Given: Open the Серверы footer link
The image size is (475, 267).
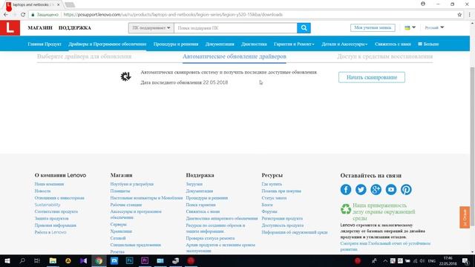Looking at the screenshot, I should tap(118, 224).
